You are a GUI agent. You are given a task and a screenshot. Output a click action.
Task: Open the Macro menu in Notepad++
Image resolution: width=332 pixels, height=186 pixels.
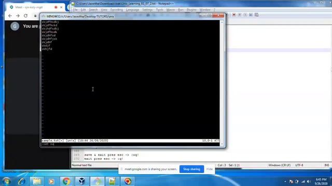click(x=171, y=10)
